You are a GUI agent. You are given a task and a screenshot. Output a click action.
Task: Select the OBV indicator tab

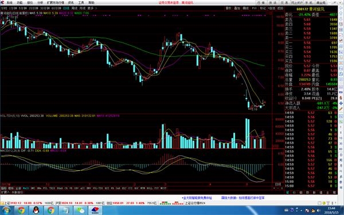tap(76, 188)
